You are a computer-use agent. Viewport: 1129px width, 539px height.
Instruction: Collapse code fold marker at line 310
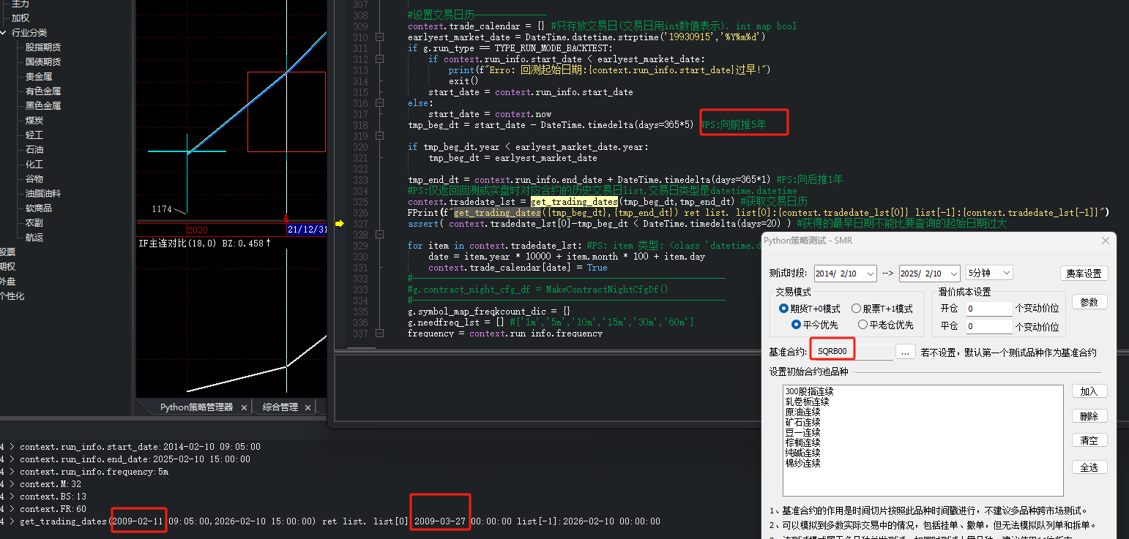[x=379, y=37]
